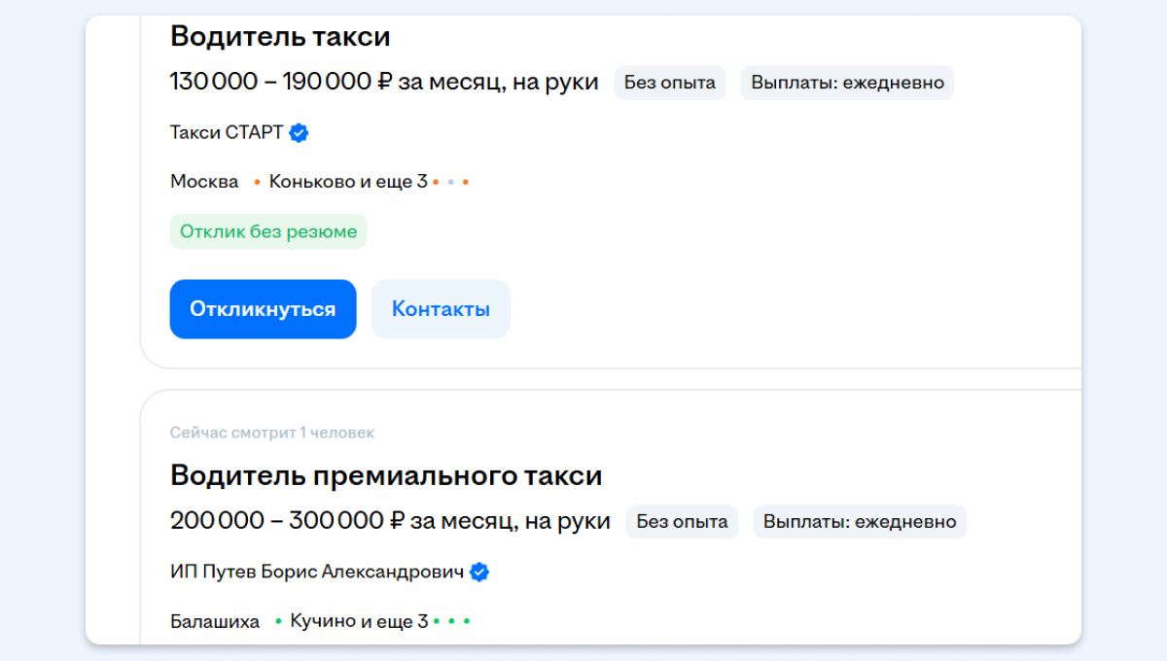Expand the Коньково и еще 3 metro list
Image resolution: width=1167 pixels, height=661 pixels.
click(347, 182)
